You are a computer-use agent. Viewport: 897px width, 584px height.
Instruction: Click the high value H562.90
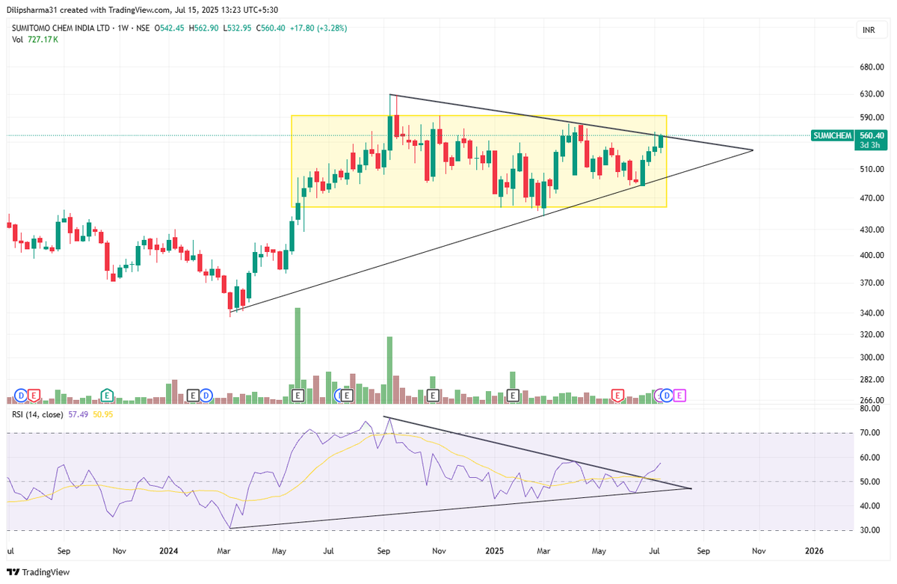coord(203,28)
